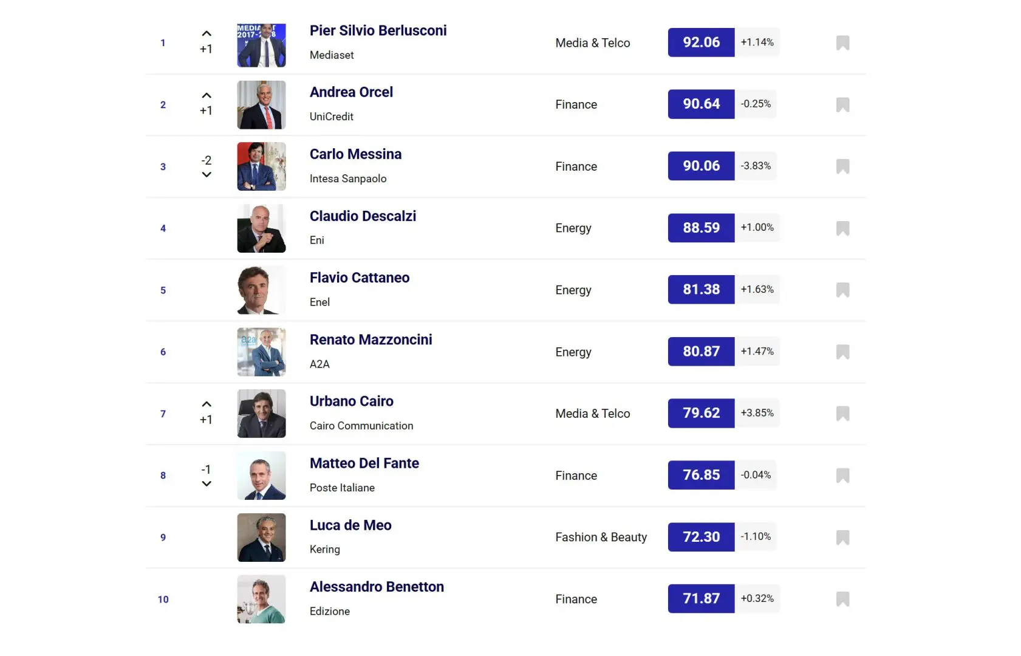The width and height of the screenshot is (1021, 656).
Task: Click the 92.06 score badge
Action: pyautogui.click(x=701, y=43)
